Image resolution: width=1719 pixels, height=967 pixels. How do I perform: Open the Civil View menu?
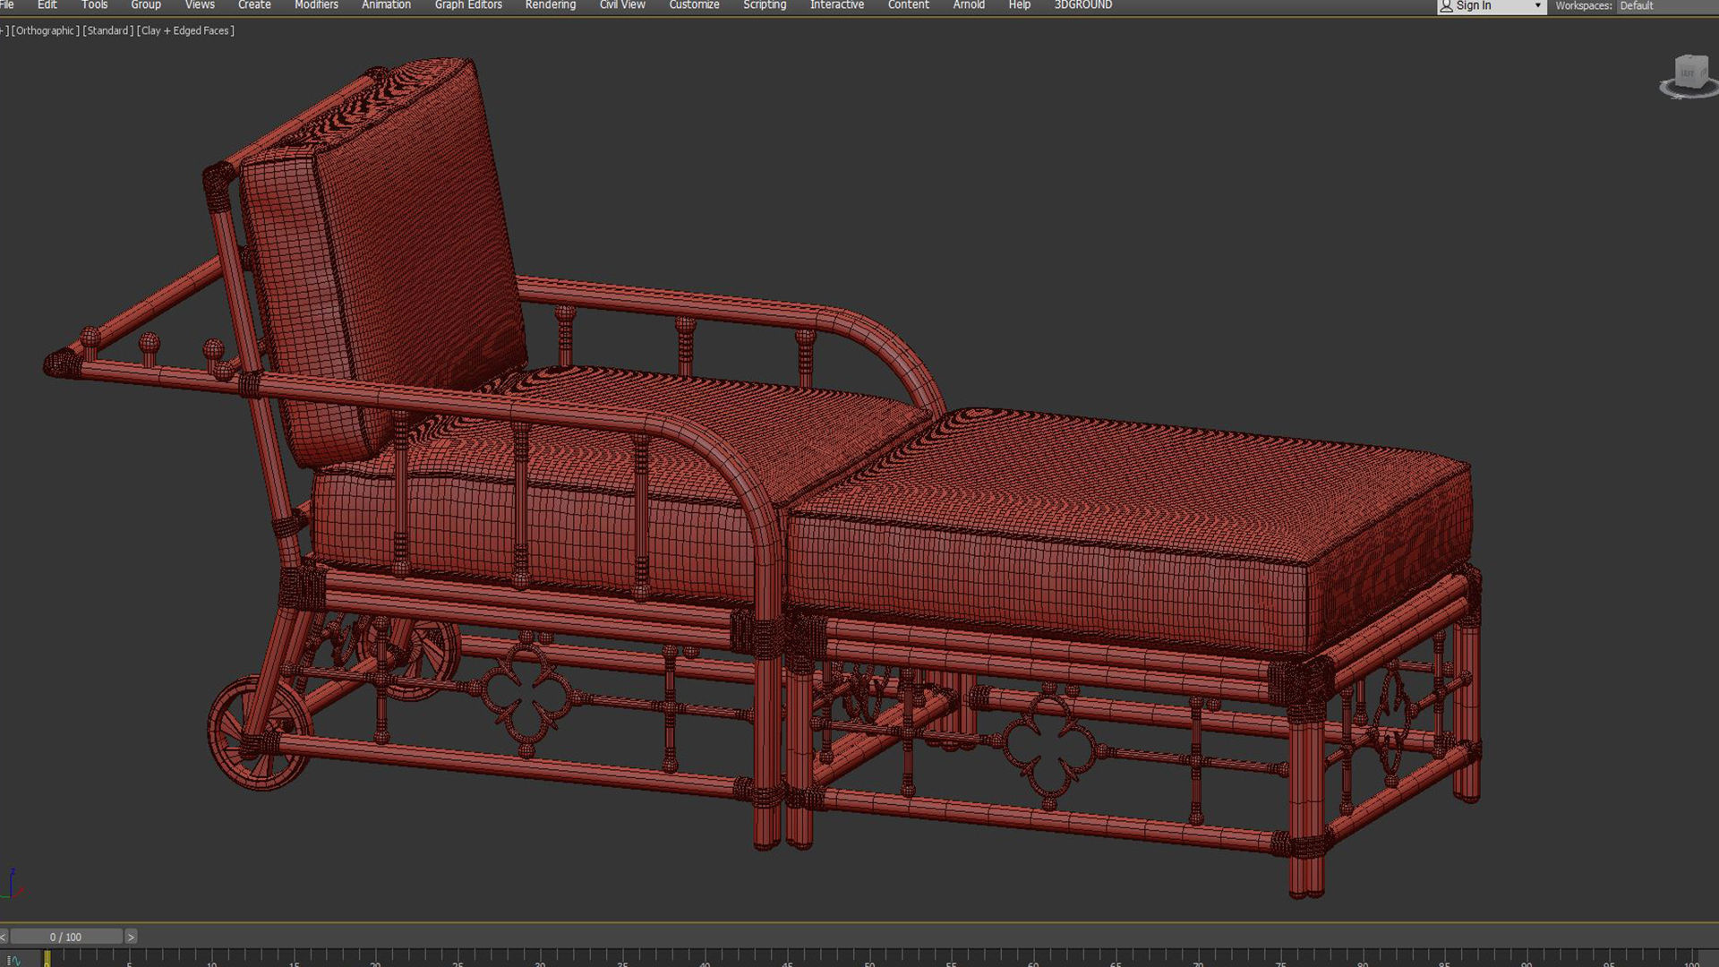pos(622,5)
